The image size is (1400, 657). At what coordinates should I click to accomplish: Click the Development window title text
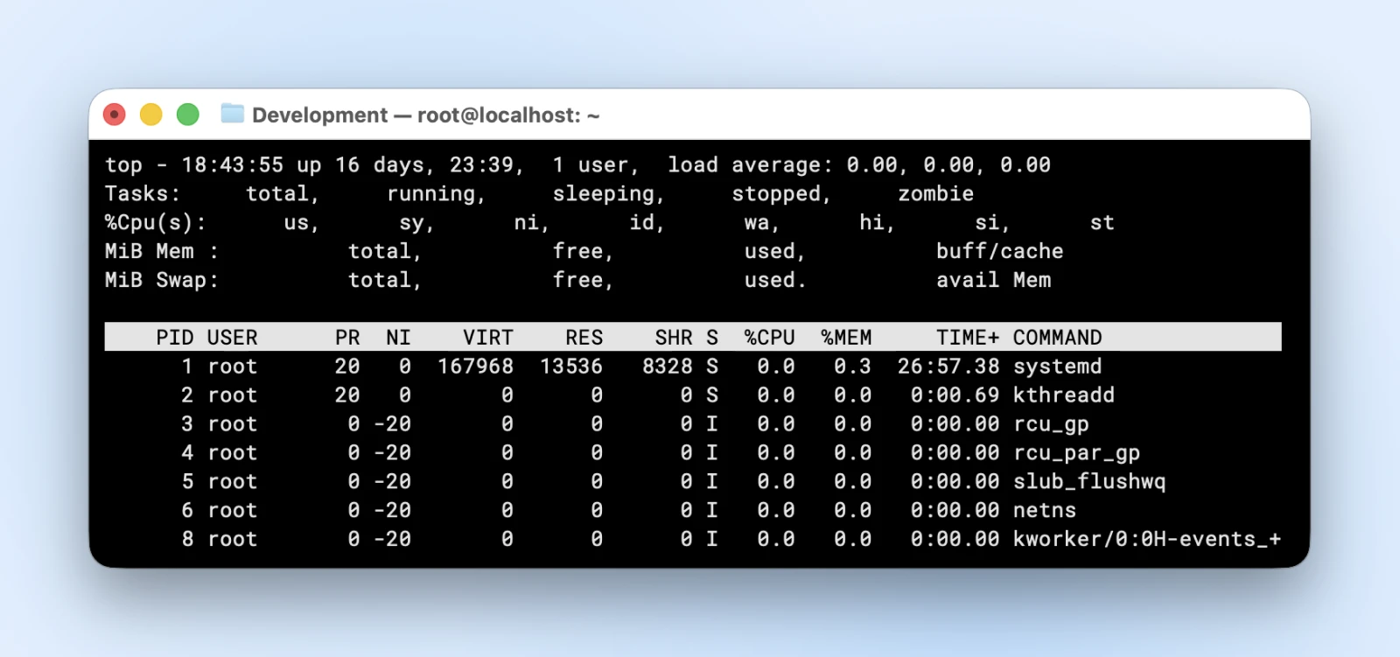[x=425, y=115]
